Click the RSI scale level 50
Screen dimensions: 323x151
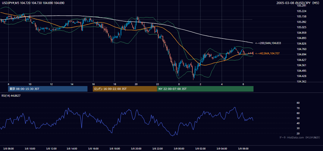pyautogui.click(x=298, y=118)
